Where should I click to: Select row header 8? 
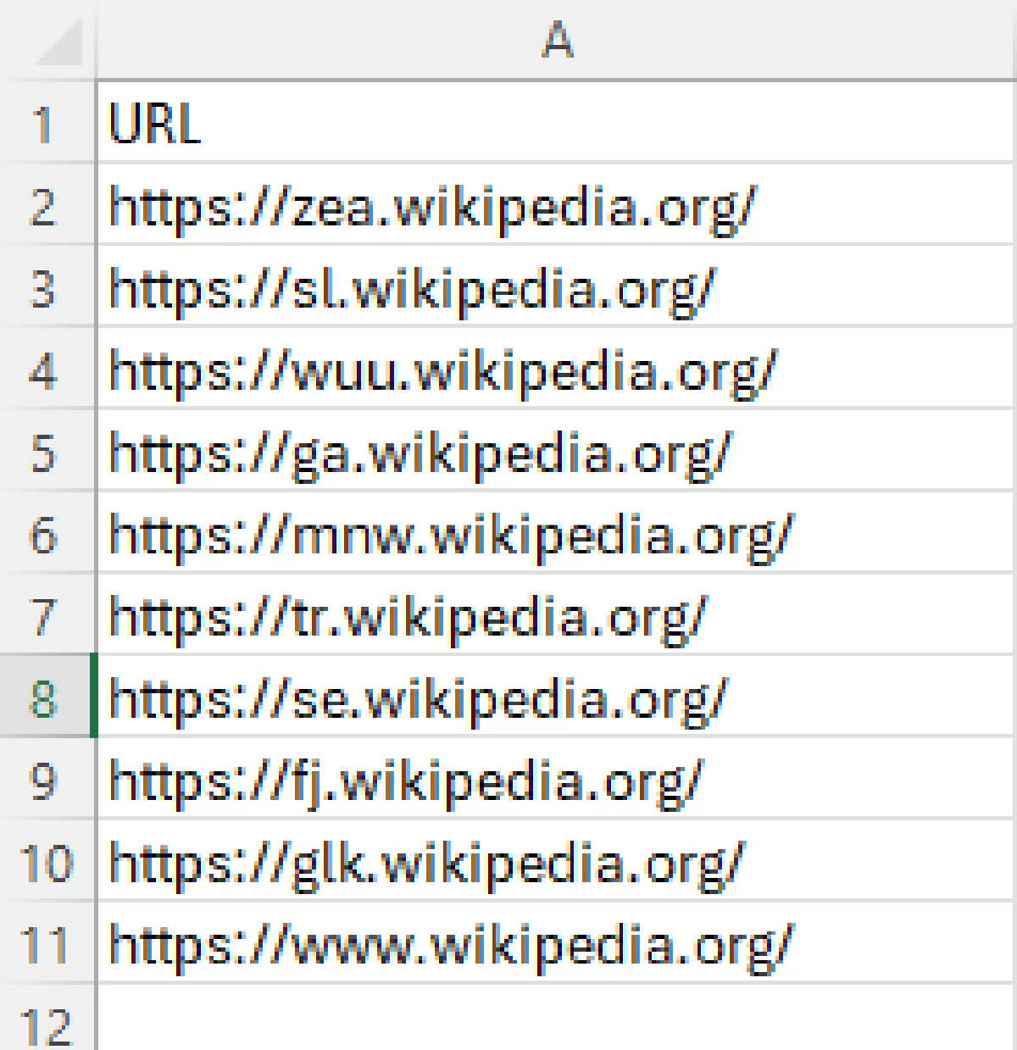point(47,697)
